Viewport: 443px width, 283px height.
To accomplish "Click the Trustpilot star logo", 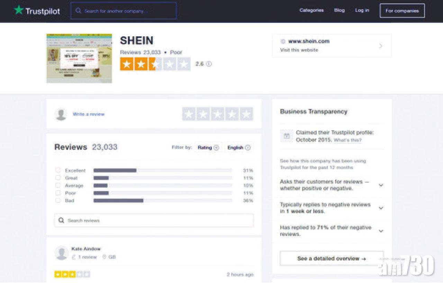I will pos(18,10).
